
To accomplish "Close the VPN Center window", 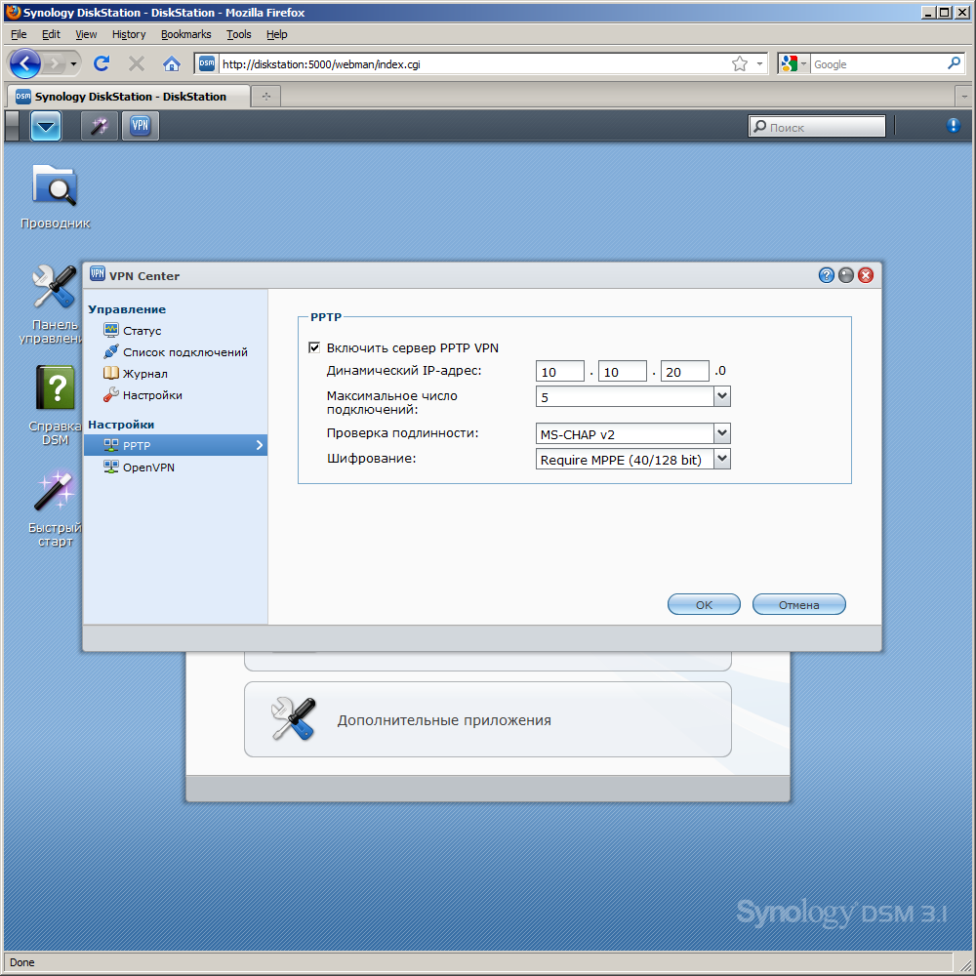I will pos(865,275).
